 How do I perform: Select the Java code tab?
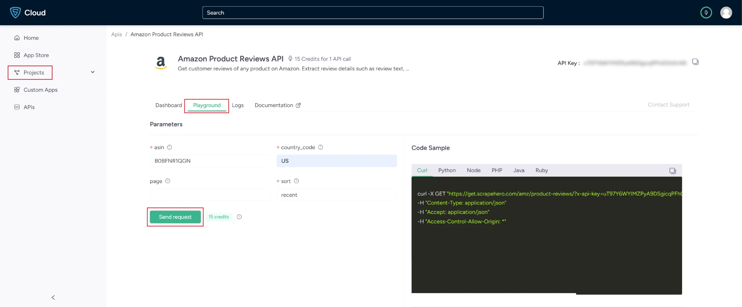click(x=519, y=170)
